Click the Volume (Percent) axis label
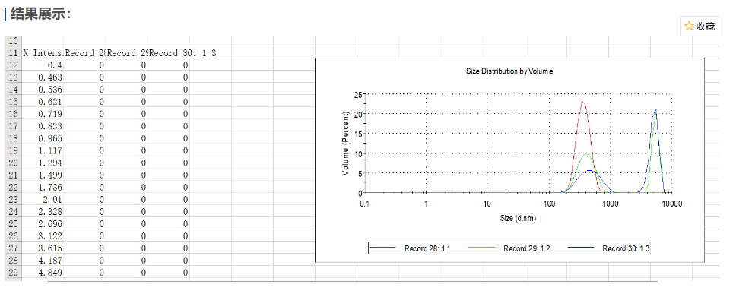The height and width of the screenshot is (297, 733). pyautogui.click(x=345, y=144)
